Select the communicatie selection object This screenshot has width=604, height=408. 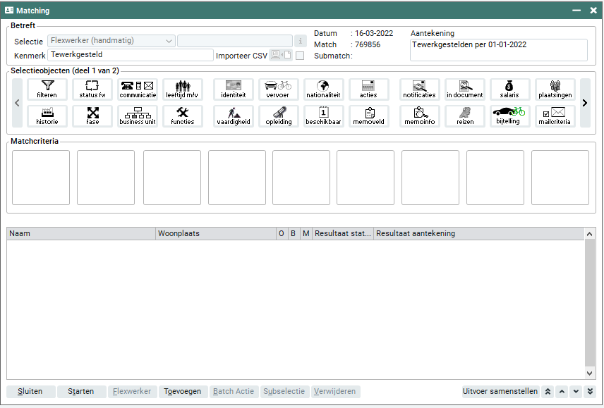138,89
